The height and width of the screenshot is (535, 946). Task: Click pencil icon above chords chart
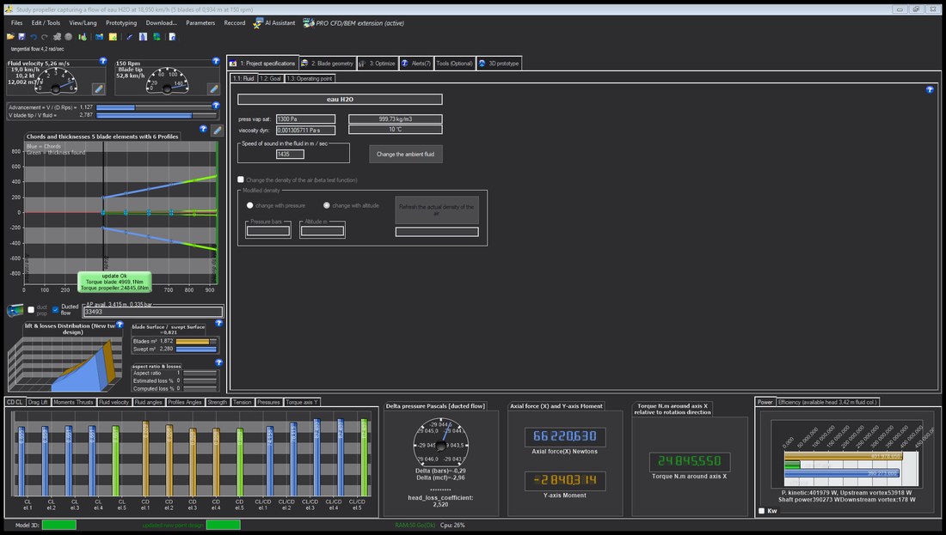point(218,130)
